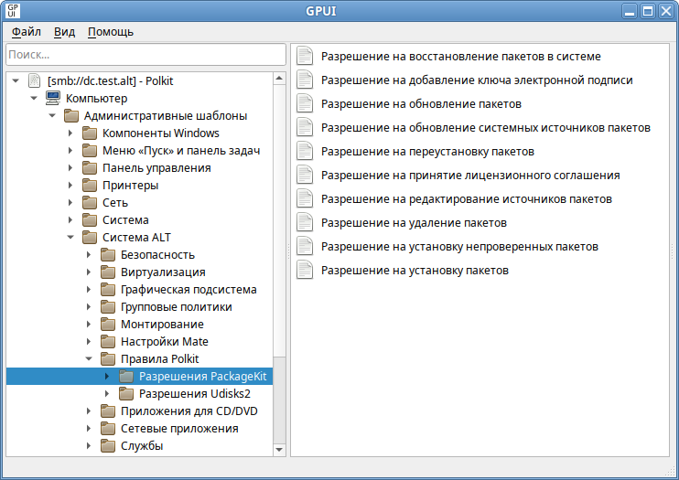The width and height of the screenshot is (679, 480).
Task: Select the Компьютер computer icon in tree
Action: 53,98
